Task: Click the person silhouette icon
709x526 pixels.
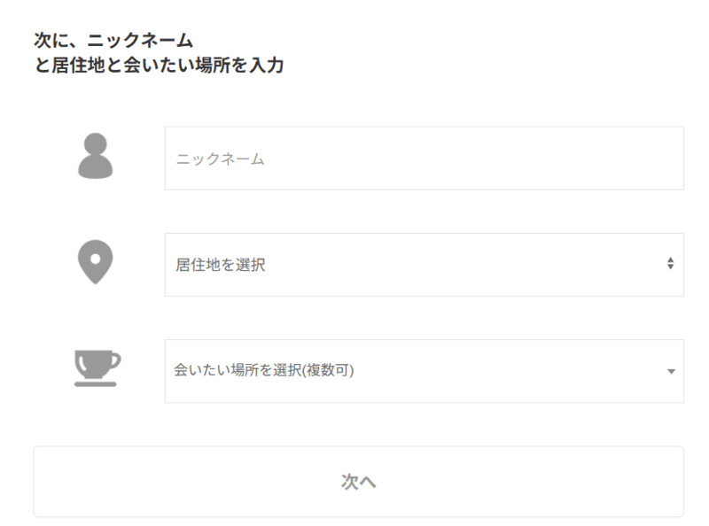Action: coord(96,156)
